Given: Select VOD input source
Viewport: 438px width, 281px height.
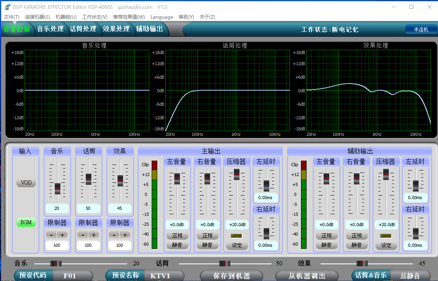Looking at the screenshot, I should [26, 182].
